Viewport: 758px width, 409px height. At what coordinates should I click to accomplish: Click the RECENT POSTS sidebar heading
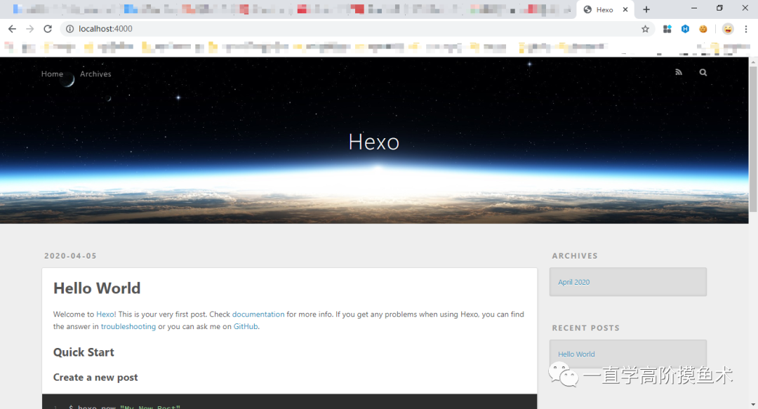pos(585,328)
